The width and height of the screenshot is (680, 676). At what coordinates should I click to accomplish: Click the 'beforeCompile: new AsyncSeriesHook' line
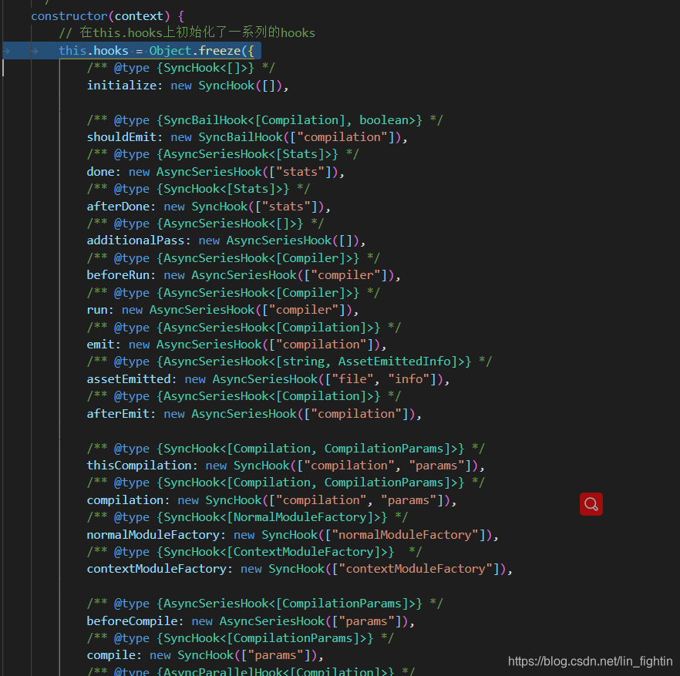pos(251,621)
